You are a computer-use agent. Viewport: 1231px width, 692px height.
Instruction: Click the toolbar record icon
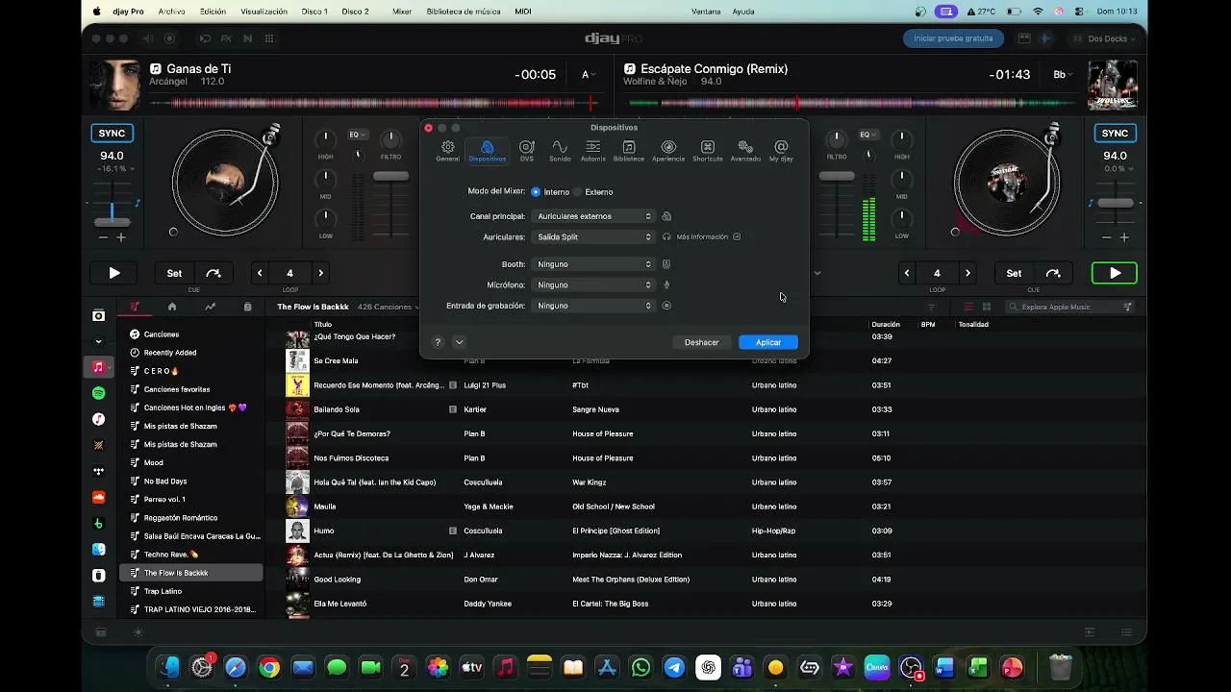click(x=170, y=38)
